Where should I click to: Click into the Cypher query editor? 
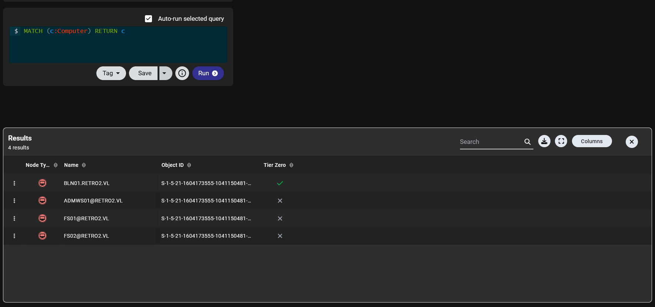[x=118, y=44]
